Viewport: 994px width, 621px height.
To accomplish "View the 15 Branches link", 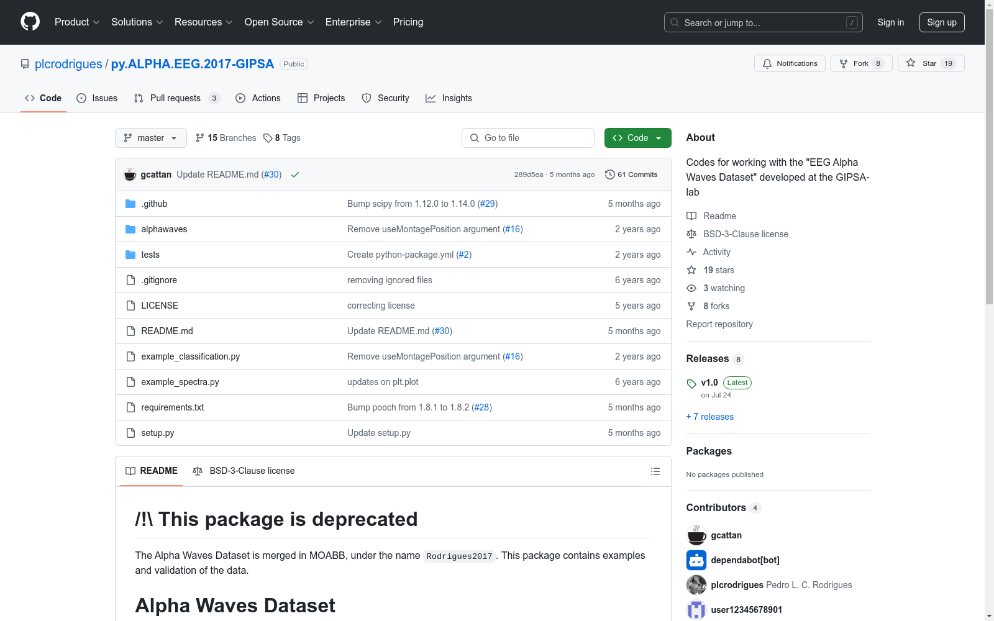I will pos(226,138).
